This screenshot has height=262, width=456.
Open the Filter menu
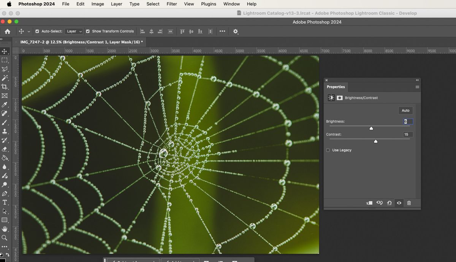[x=172, y=4]
